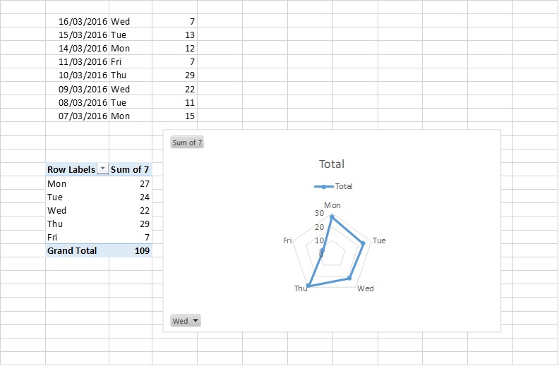Select the Fri axis label on chart
Screen dimensions: 559x366
[287, 240]
